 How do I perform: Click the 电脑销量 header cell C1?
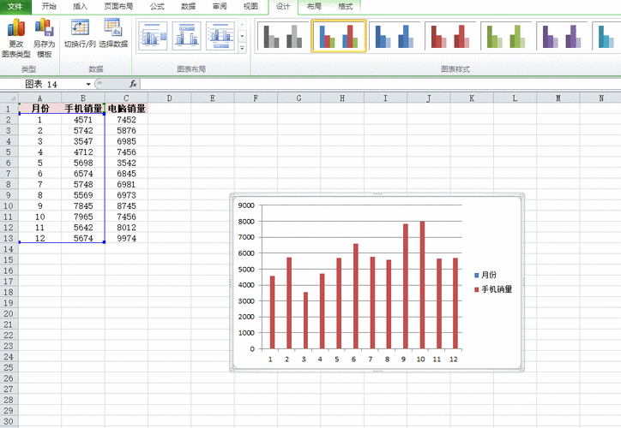[126, 109]
